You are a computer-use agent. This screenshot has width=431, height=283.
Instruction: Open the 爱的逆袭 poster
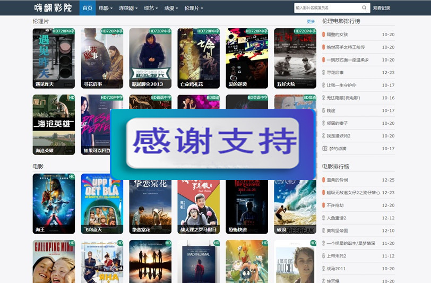click(x=247, y=58)
